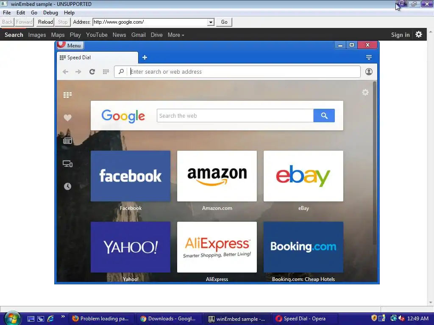Expand the Address combo box dropdown

pyautogui.click(x=211, y=22)
